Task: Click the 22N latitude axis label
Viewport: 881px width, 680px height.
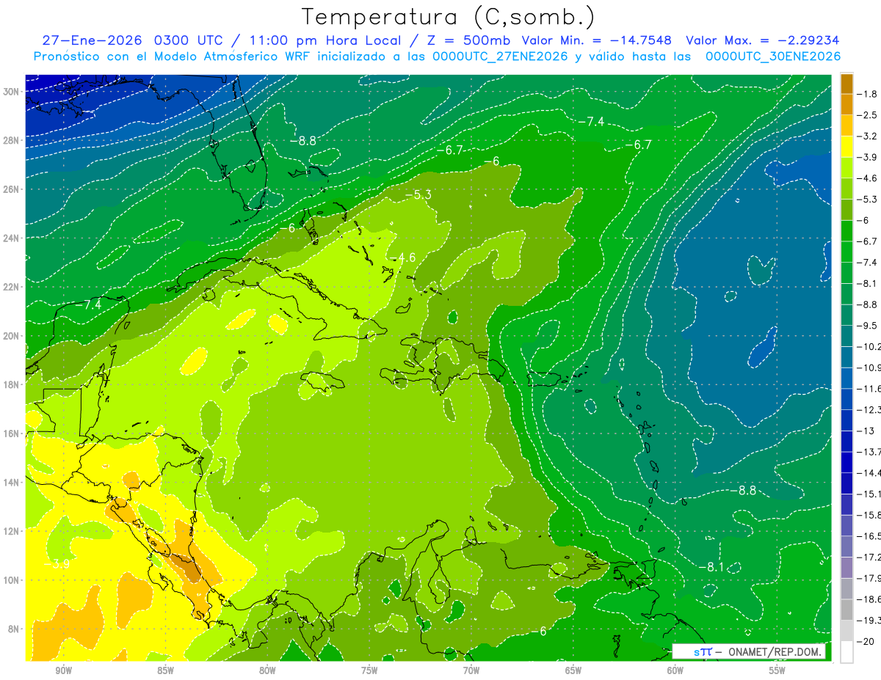Action: pos(12,287)
